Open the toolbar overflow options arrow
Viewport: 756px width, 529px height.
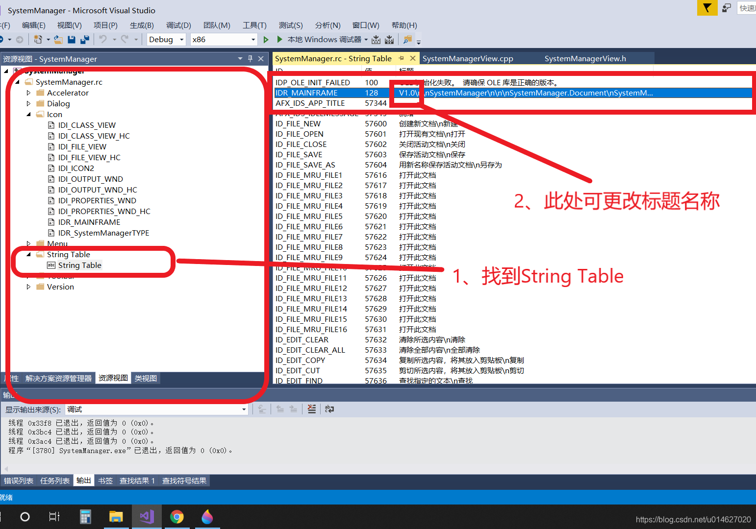pos(419,42)
